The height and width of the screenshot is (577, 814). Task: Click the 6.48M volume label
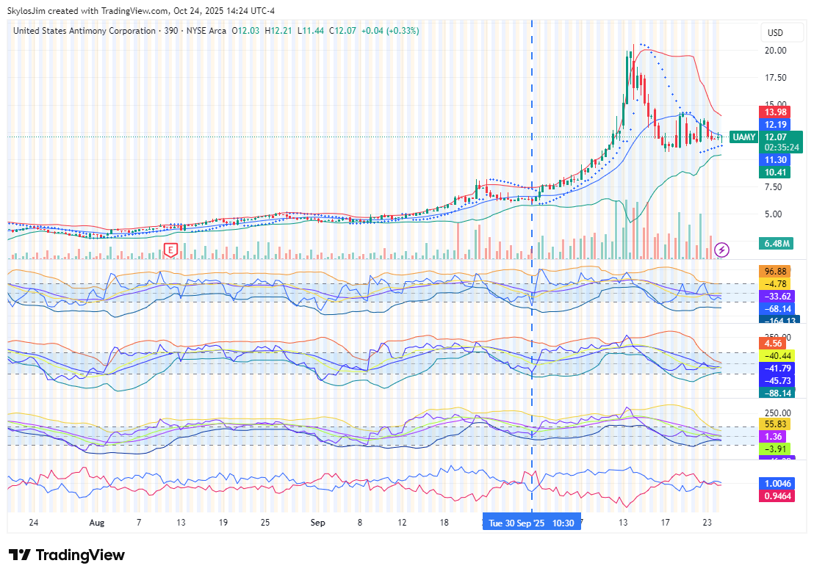pyautogui.click(x=777, y=244)
